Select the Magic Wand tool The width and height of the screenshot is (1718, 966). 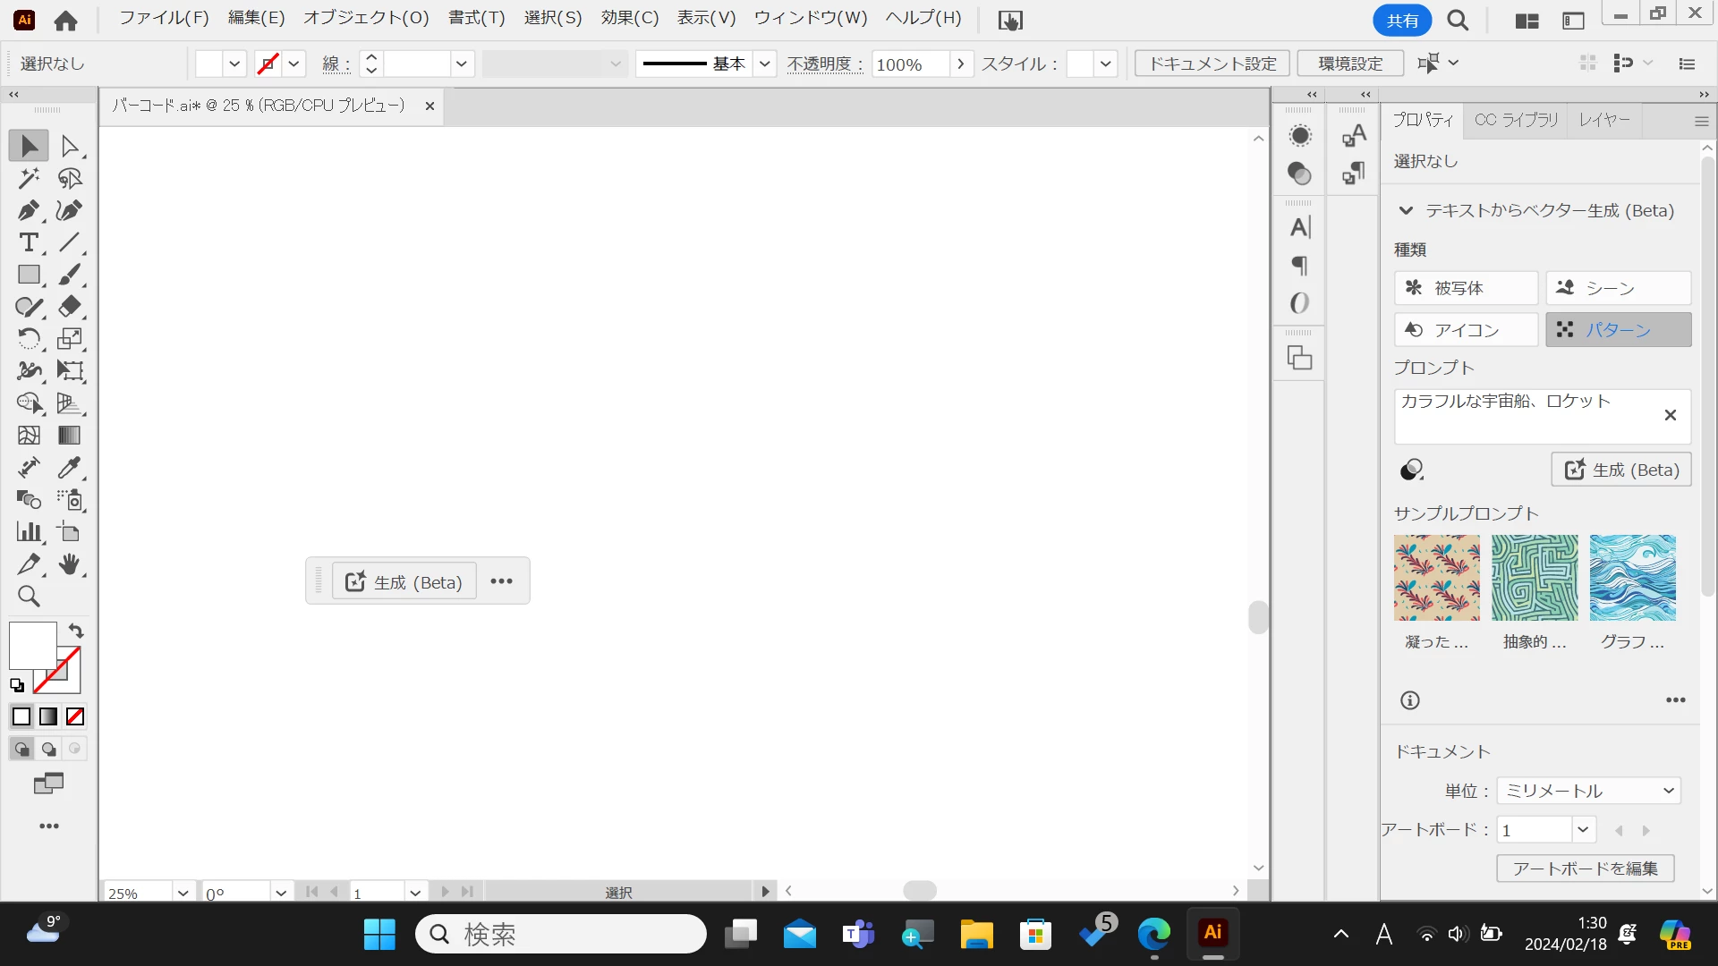pos(28,178)
